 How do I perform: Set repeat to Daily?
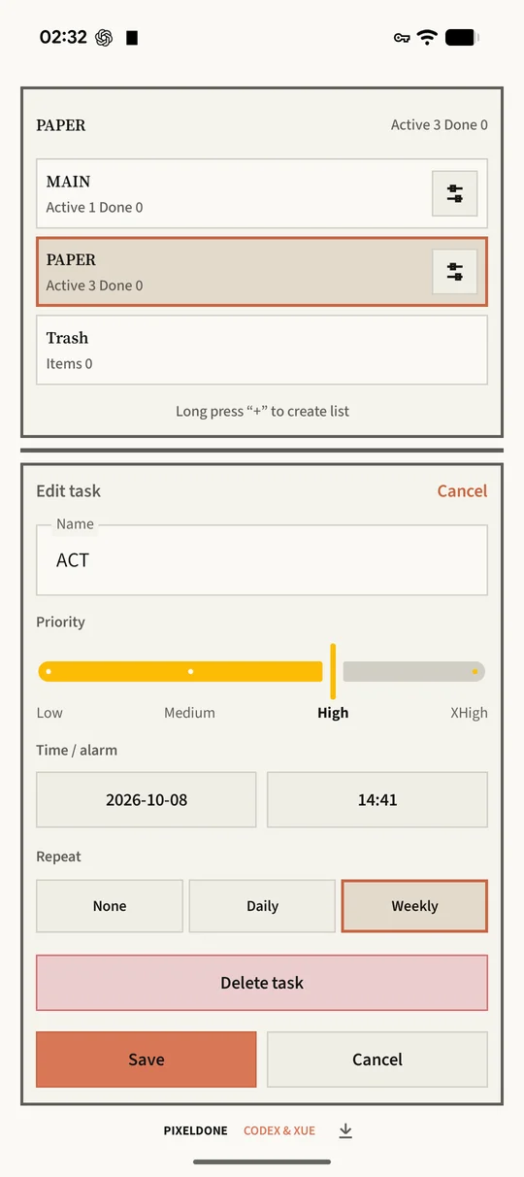262,906
